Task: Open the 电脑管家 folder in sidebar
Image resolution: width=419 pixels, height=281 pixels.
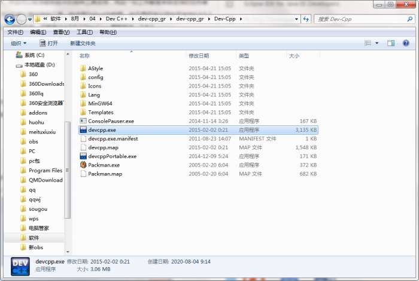Action: tap(35, 228)
